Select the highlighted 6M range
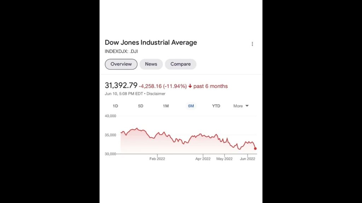 click(x=191, y=106)
